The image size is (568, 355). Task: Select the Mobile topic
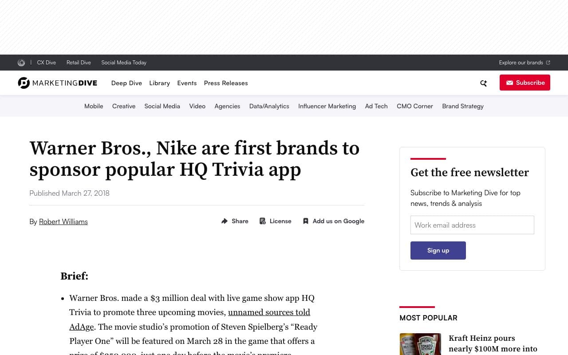[94, 106]
